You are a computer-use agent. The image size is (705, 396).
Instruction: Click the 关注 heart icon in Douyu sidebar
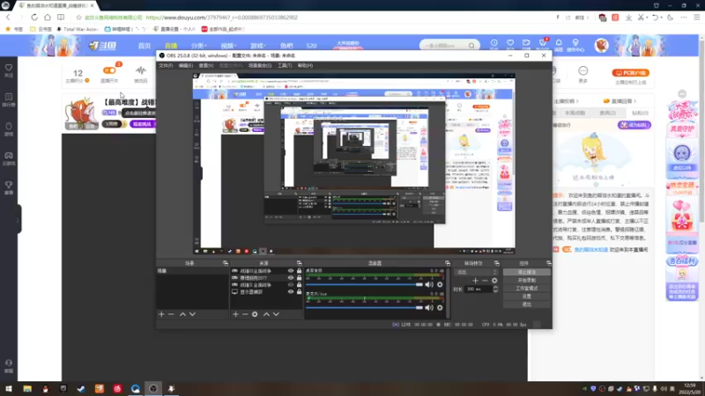(x=9, y=70)
